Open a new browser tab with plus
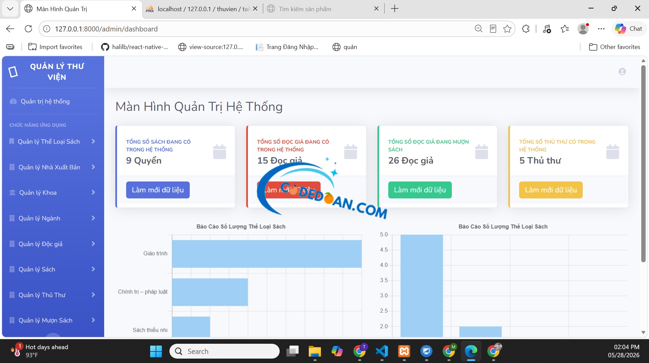 [x=394, y=9]
